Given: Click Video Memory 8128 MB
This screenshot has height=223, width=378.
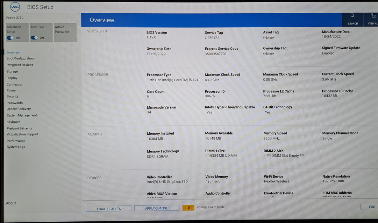Looking at the screenshot, I should [x=213, y=182].
